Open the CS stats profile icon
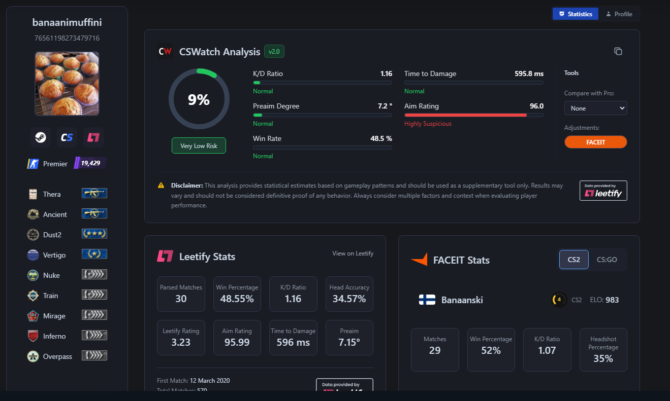 [67, 137]
